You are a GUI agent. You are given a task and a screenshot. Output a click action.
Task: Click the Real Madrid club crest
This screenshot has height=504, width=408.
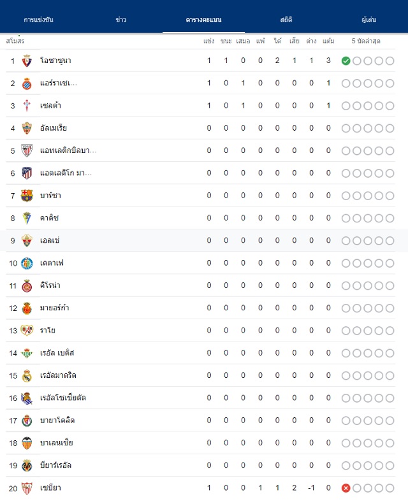[x=27, y=375]
